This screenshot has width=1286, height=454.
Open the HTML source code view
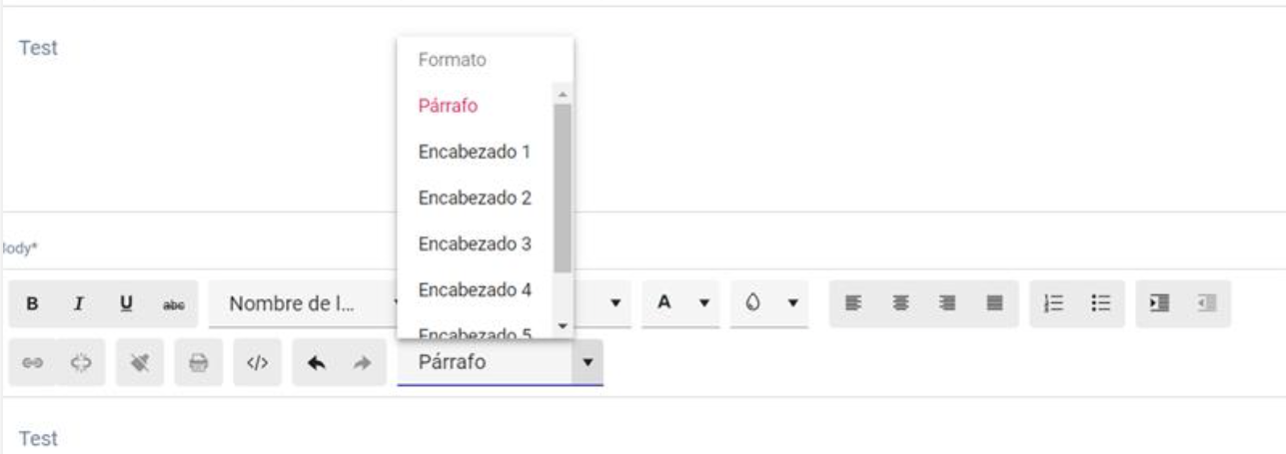pos(257,361)
